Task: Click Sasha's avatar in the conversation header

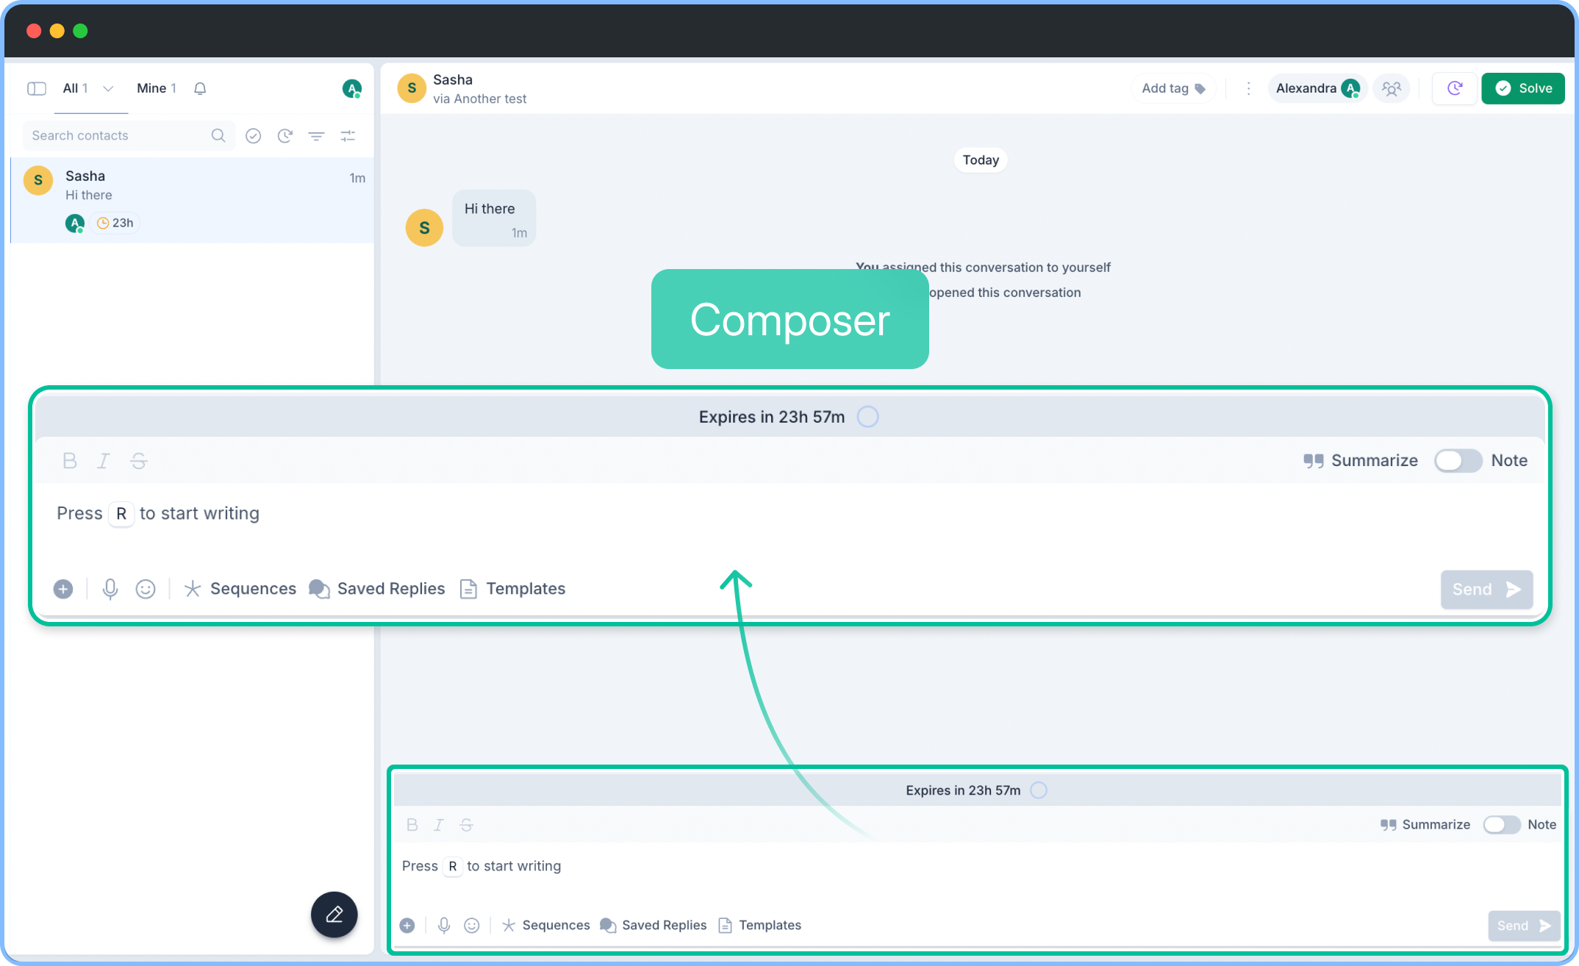Action: point(412,88)
